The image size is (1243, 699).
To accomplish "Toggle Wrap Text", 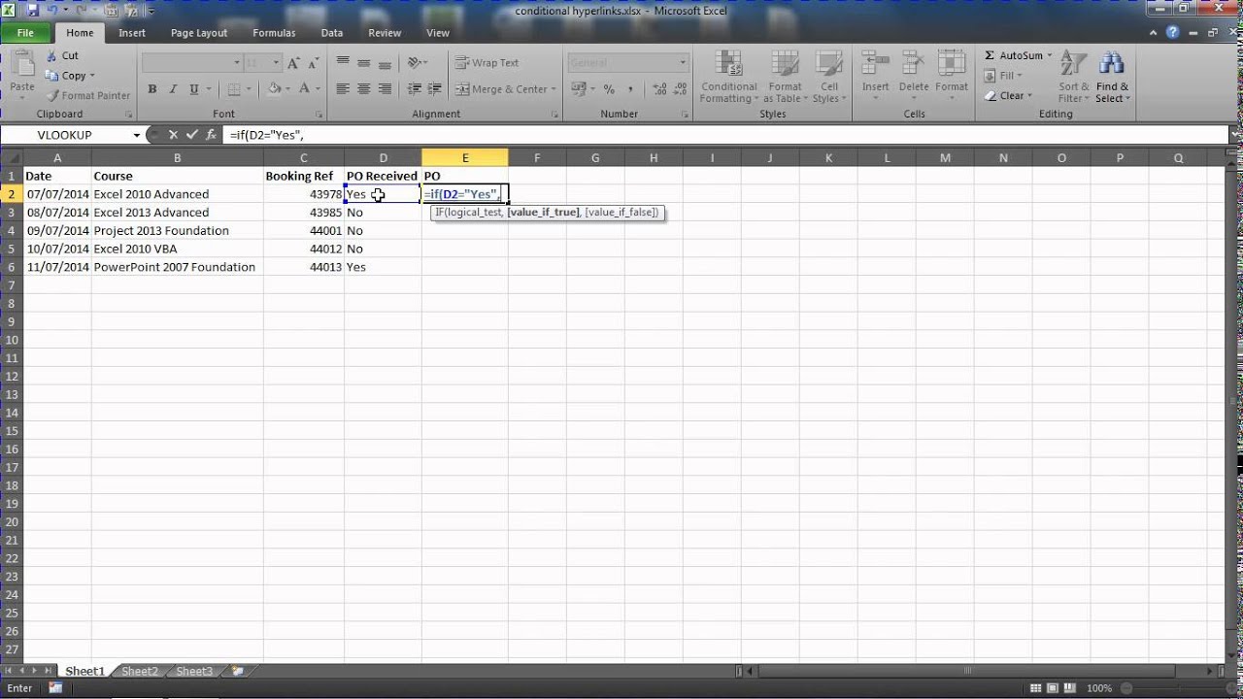I will point(487,62).
